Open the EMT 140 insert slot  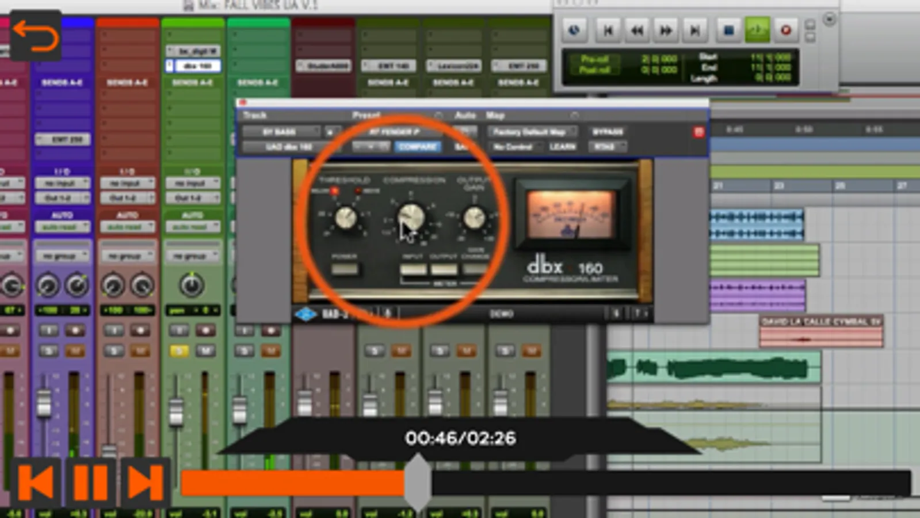pyautogui.click(x=390, y=66)
